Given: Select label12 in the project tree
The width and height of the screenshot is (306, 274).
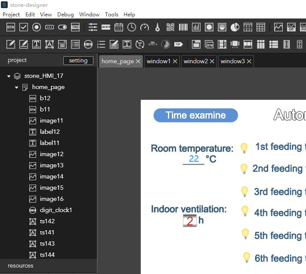Looking at the screenshot, I should (50, 132).
